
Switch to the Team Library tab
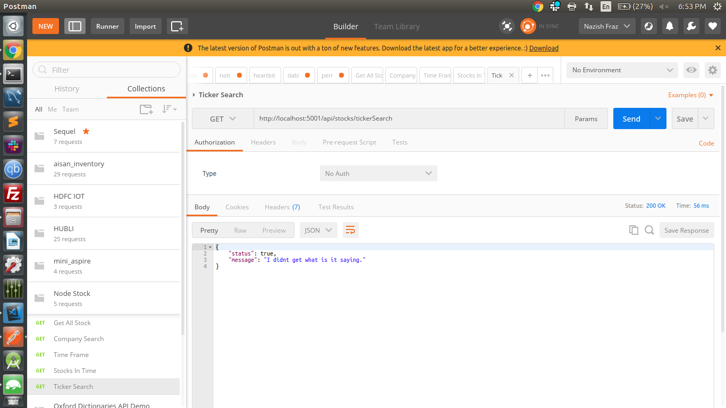[396, 27]
